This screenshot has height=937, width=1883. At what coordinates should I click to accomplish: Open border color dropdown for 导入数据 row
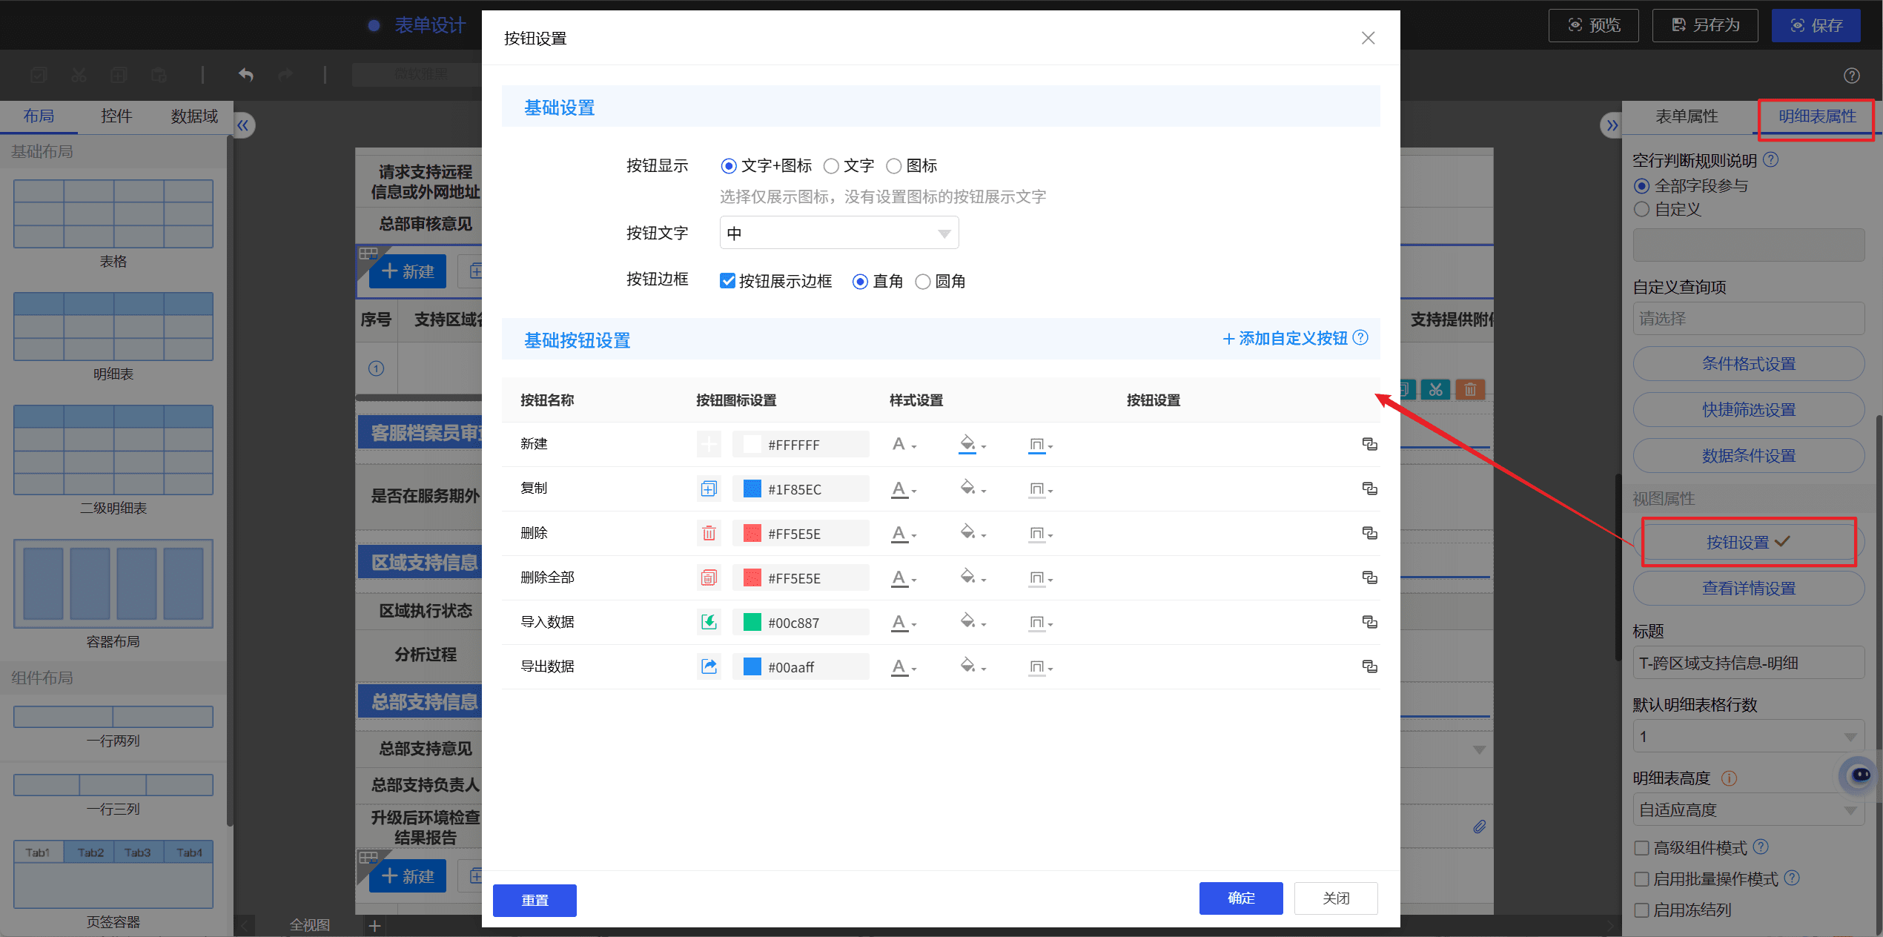click(x=1040, y=623)
